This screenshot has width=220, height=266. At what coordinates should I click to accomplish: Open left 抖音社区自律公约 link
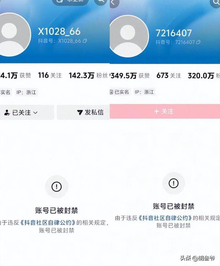pos(48,222)
